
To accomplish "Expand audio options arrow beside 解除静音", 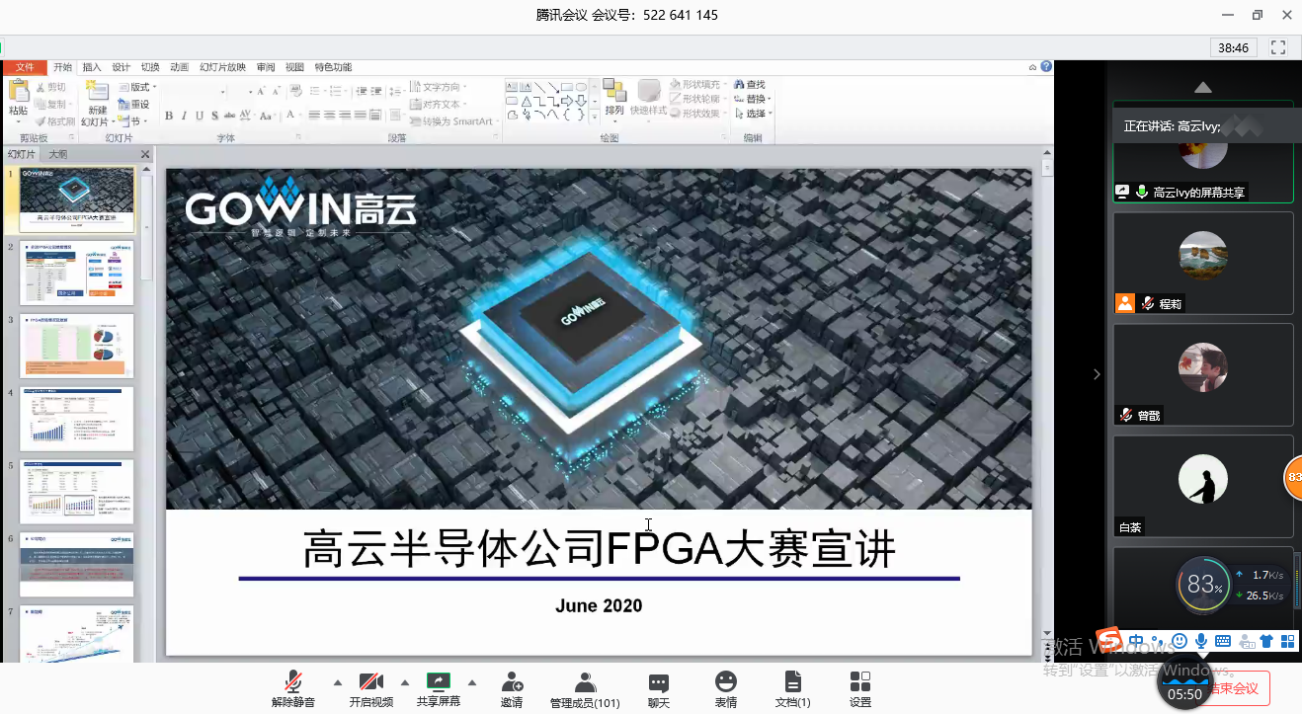I will click(x=338, y=682).
